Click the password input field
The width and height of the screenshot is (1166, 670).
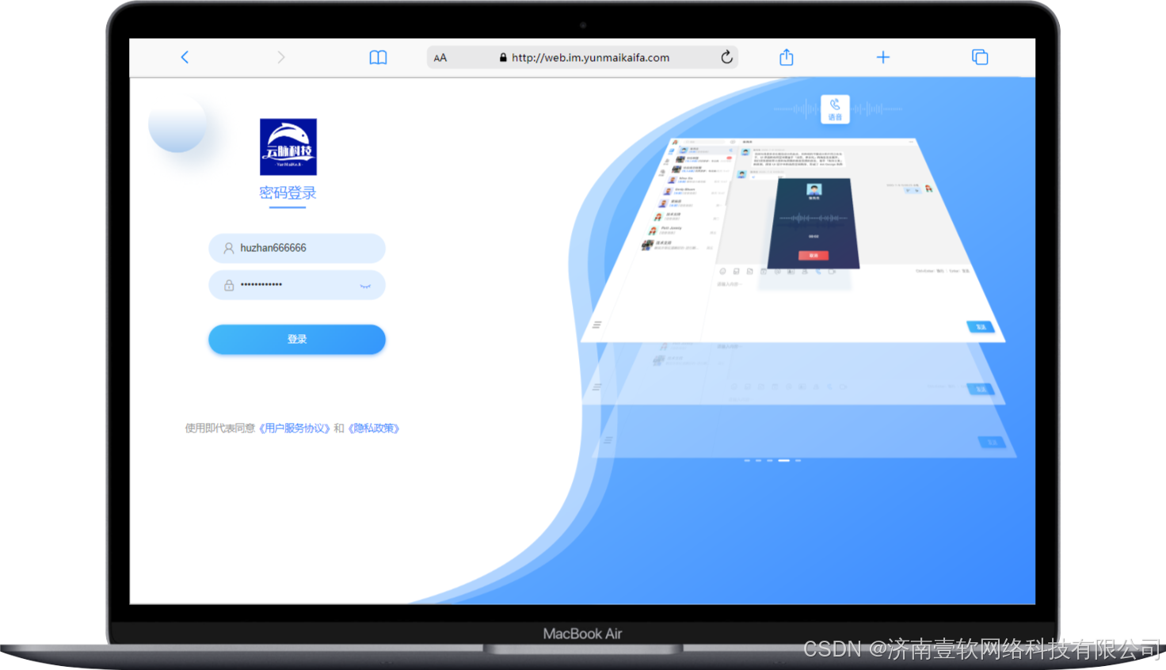coord(297,285)
